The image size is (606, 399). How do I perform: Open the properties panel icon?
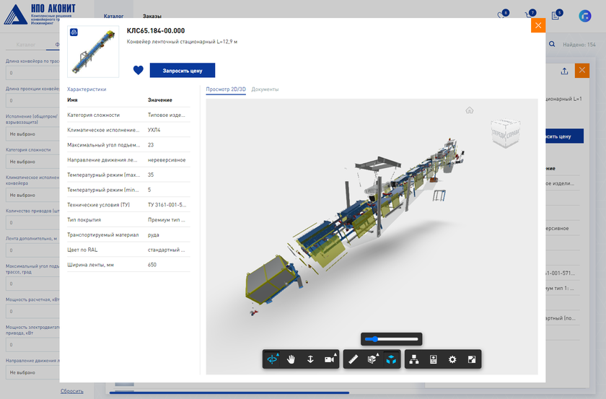pyautogui.click(x=434, y=359)
